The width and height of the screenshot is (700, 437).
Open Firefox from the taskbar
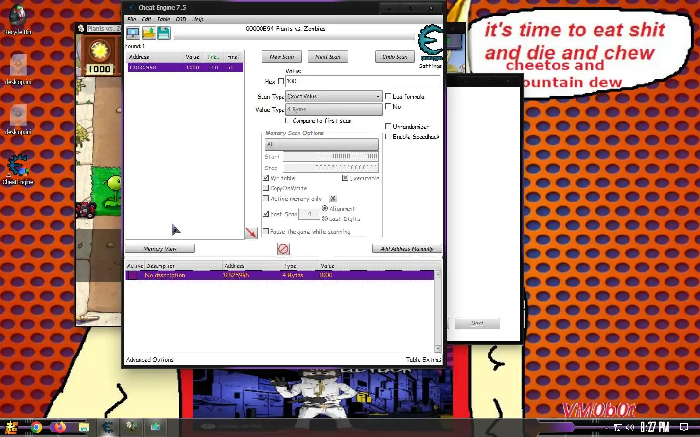60,427
